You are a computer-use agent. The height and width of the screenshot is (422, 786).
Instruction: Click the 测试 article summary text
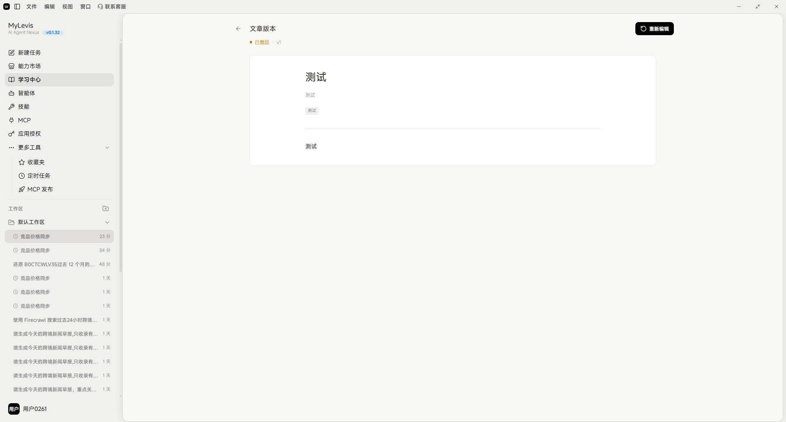point(310,95)
